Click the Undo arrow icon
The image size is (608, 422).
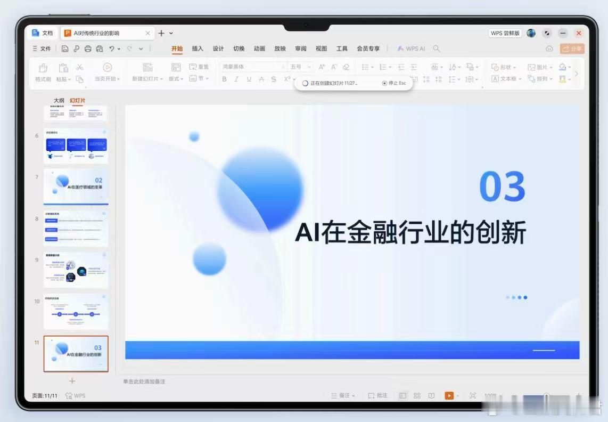(112, 48)
